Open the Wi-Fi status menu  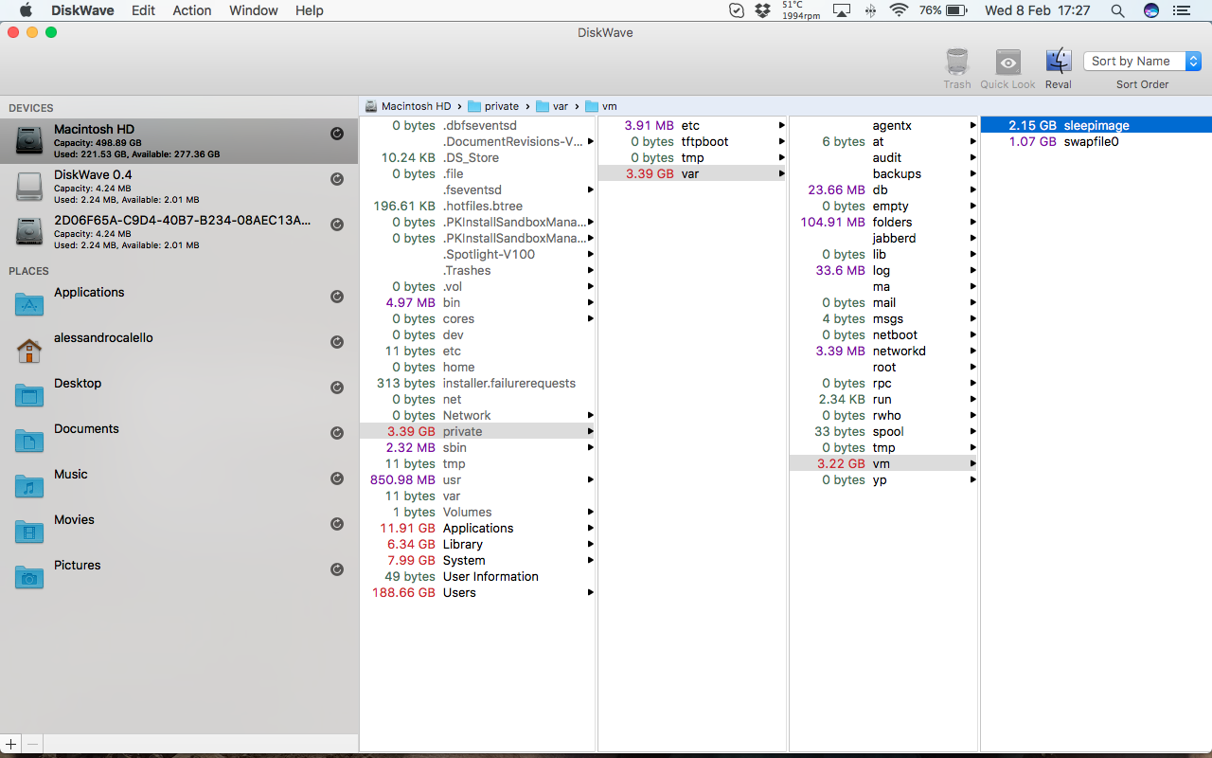click(x=899, y=10)
